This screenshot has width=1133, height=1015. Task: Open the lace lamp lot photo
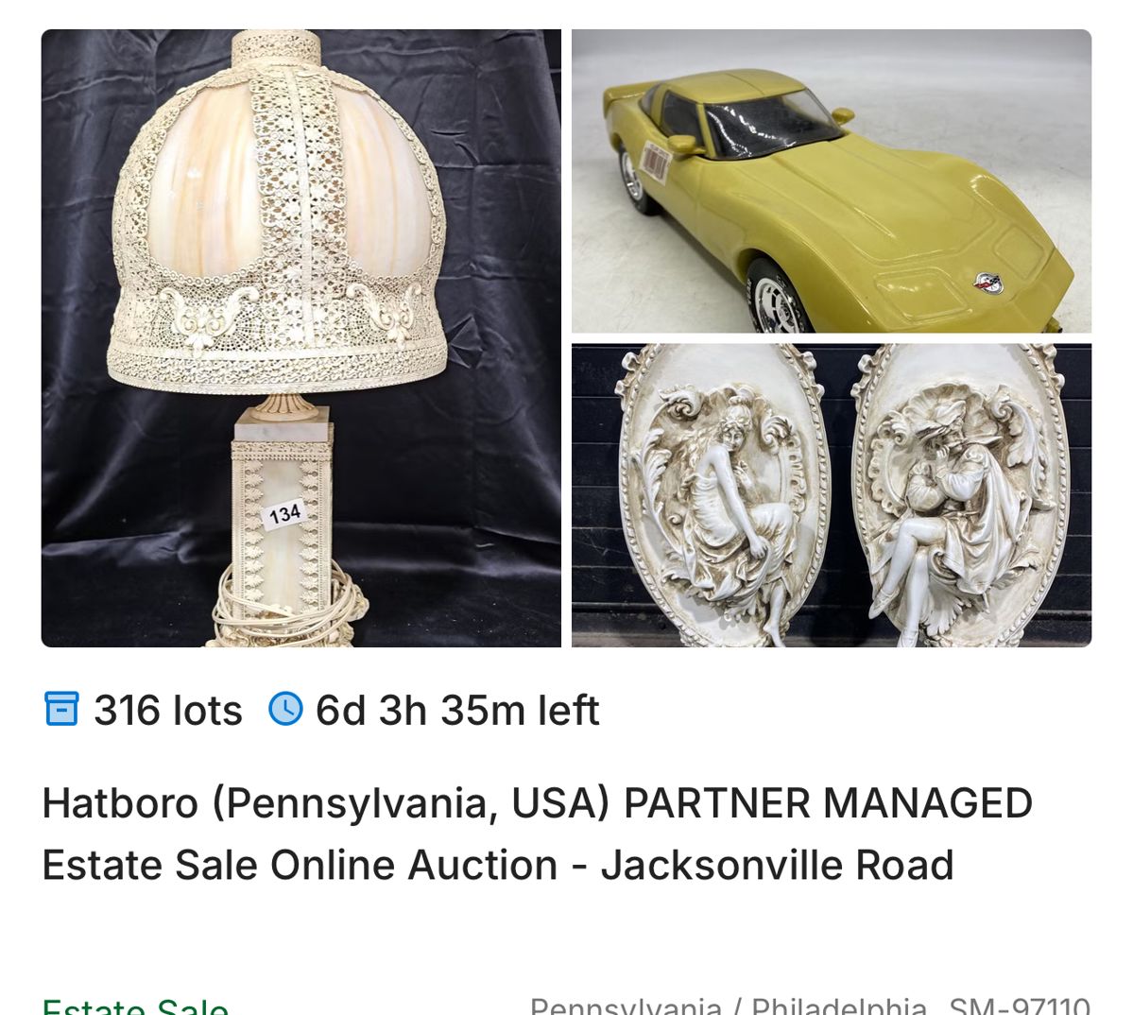[301, 338]
